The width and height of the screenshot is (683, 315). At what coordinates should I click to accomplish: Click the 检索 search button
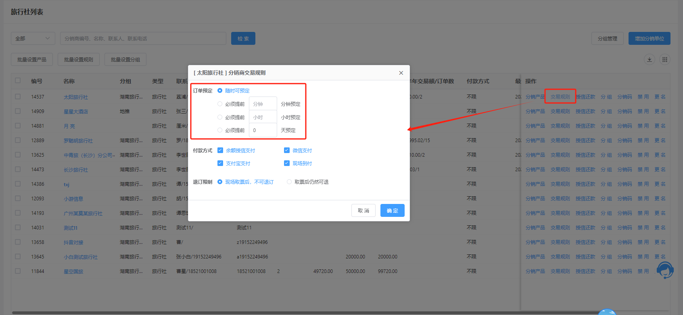(243, 38)
